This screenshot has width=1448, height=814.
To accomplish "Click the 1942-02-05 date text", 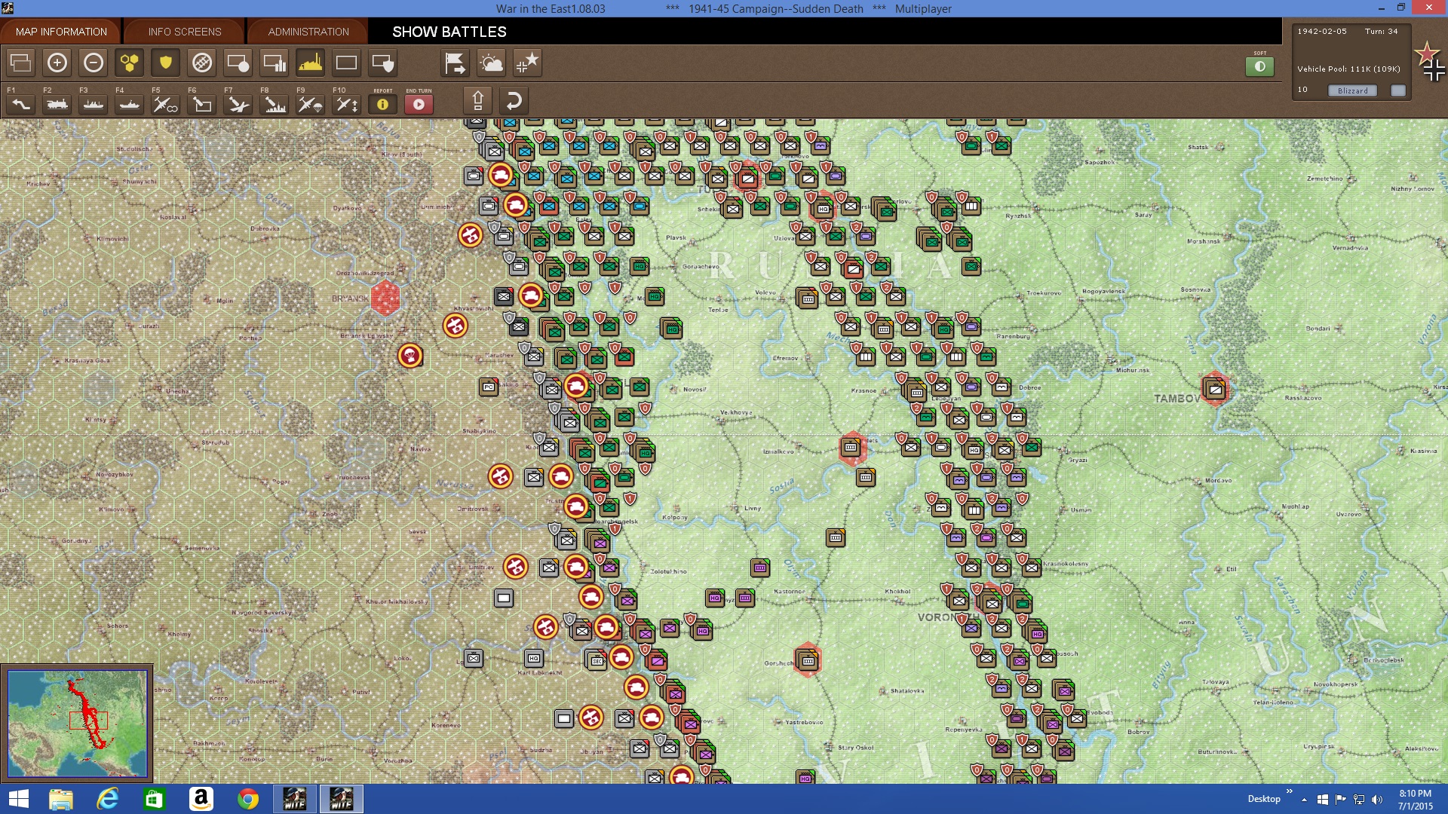I will pos(1321,32).
